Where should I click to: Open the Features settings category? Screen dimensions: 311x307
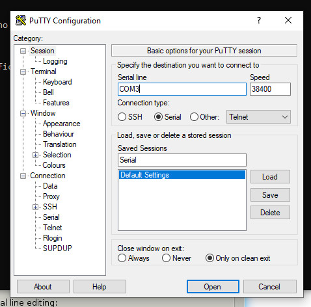56,103
